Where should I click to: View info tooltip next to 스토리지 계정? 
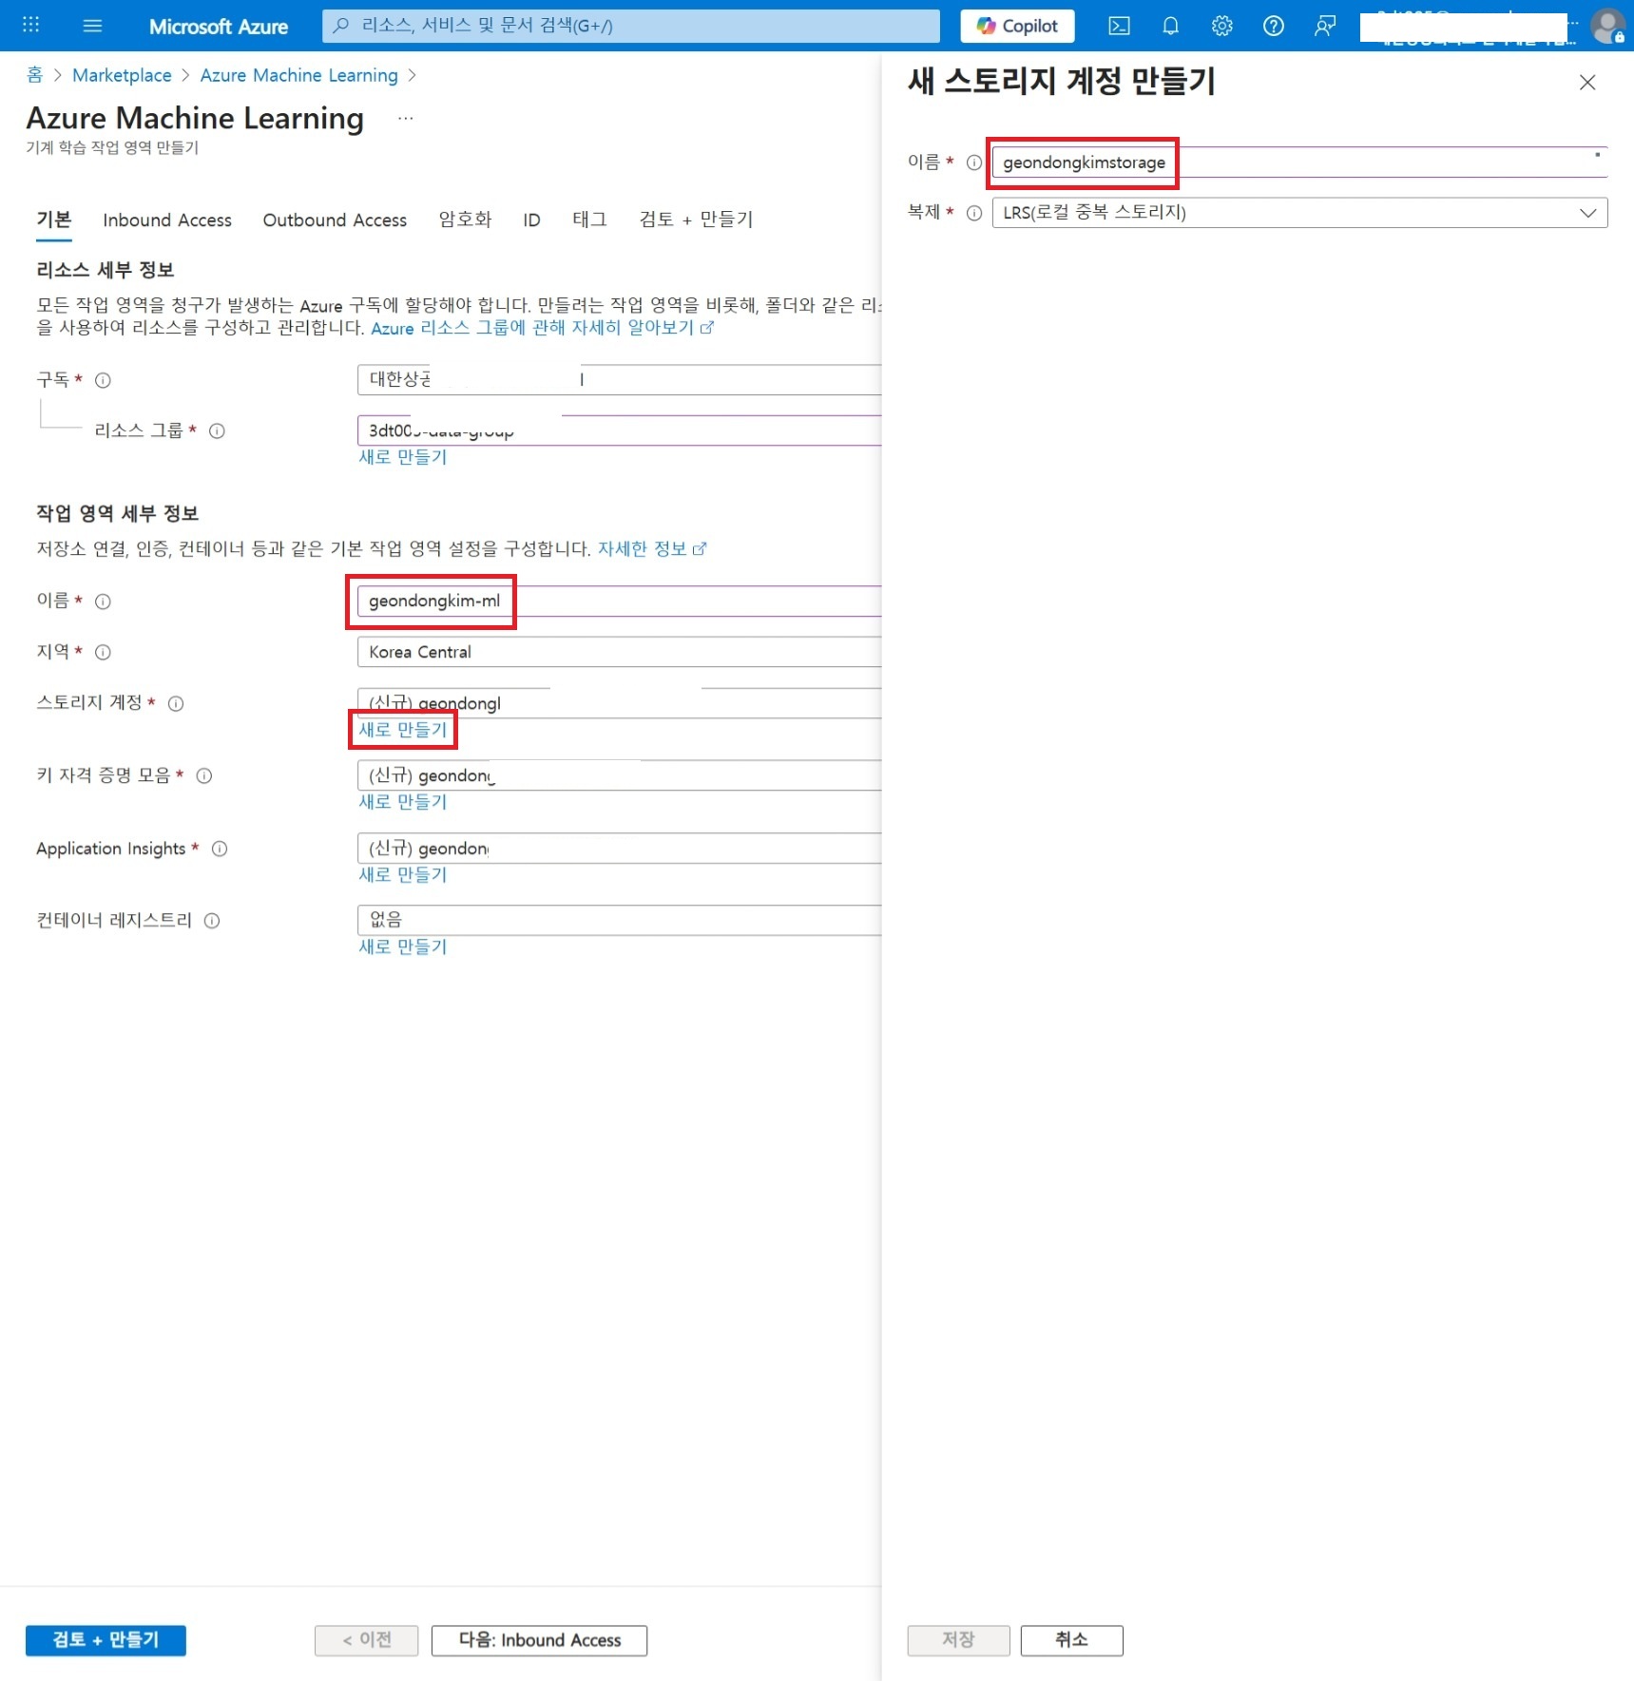(176, 703)
